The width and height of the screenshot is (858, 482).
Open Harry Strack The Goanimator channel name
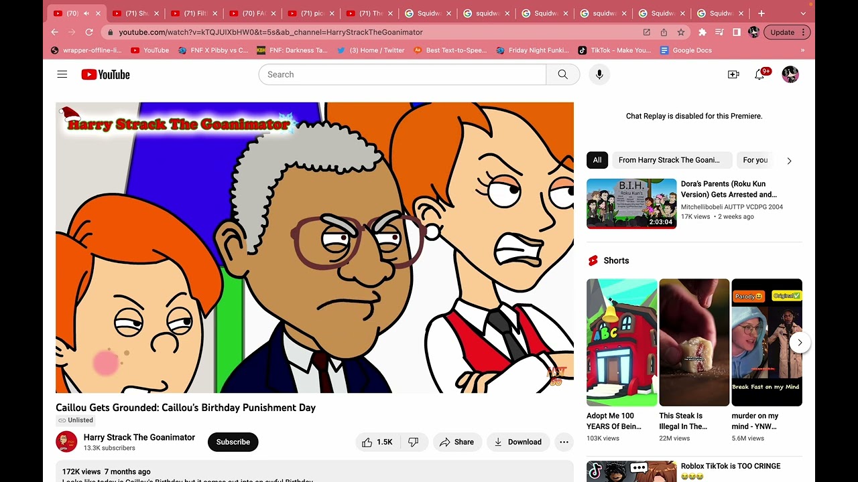(139, 437)
